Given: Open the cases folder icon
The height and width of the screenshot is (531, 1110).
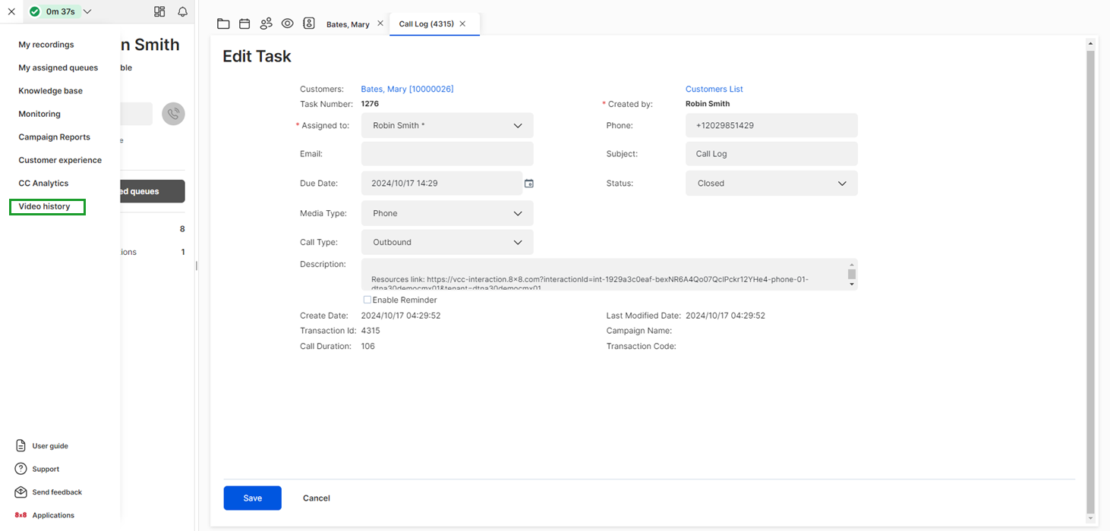Looking at the screenshot, I should pyautogui.click(x=223, y=24).
